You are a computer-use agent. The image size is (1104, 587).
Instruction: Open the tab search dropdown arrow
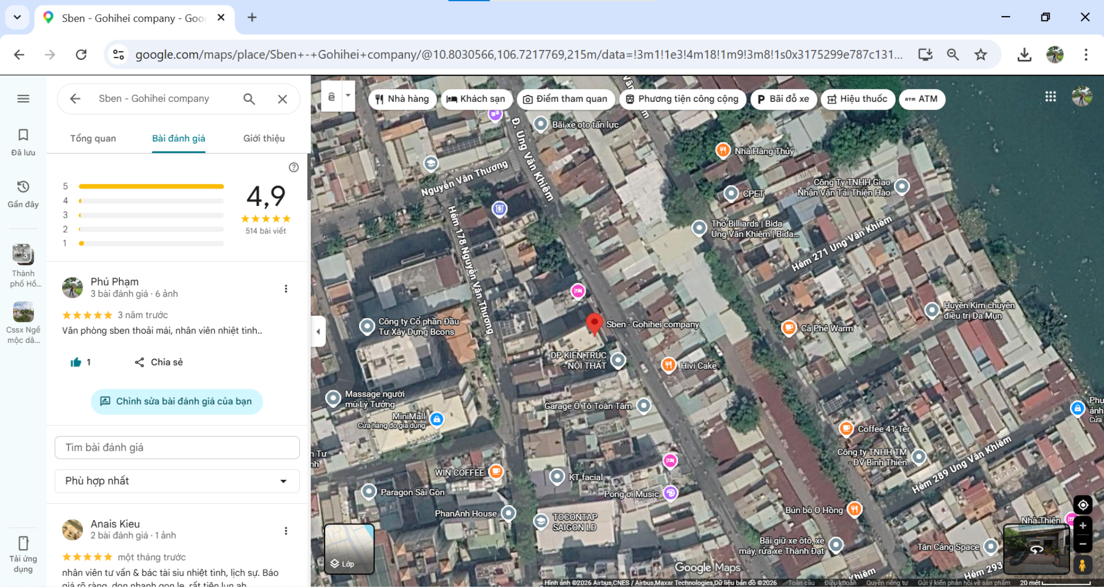point(17,17)
